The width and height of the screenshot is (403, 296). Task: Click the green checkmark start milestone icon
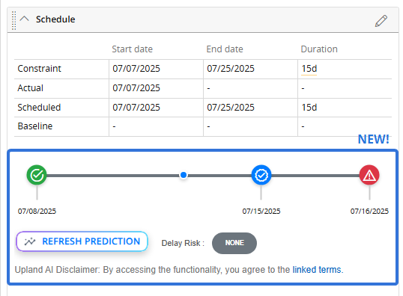37,175
